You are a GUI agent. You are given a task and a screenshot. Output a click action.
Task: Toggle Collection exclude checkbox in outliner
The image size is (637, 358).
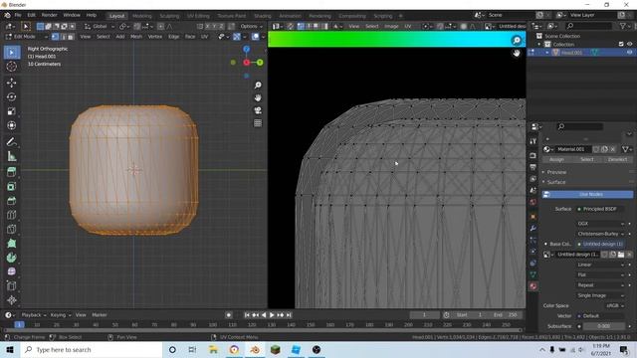(x=621, y=44)
